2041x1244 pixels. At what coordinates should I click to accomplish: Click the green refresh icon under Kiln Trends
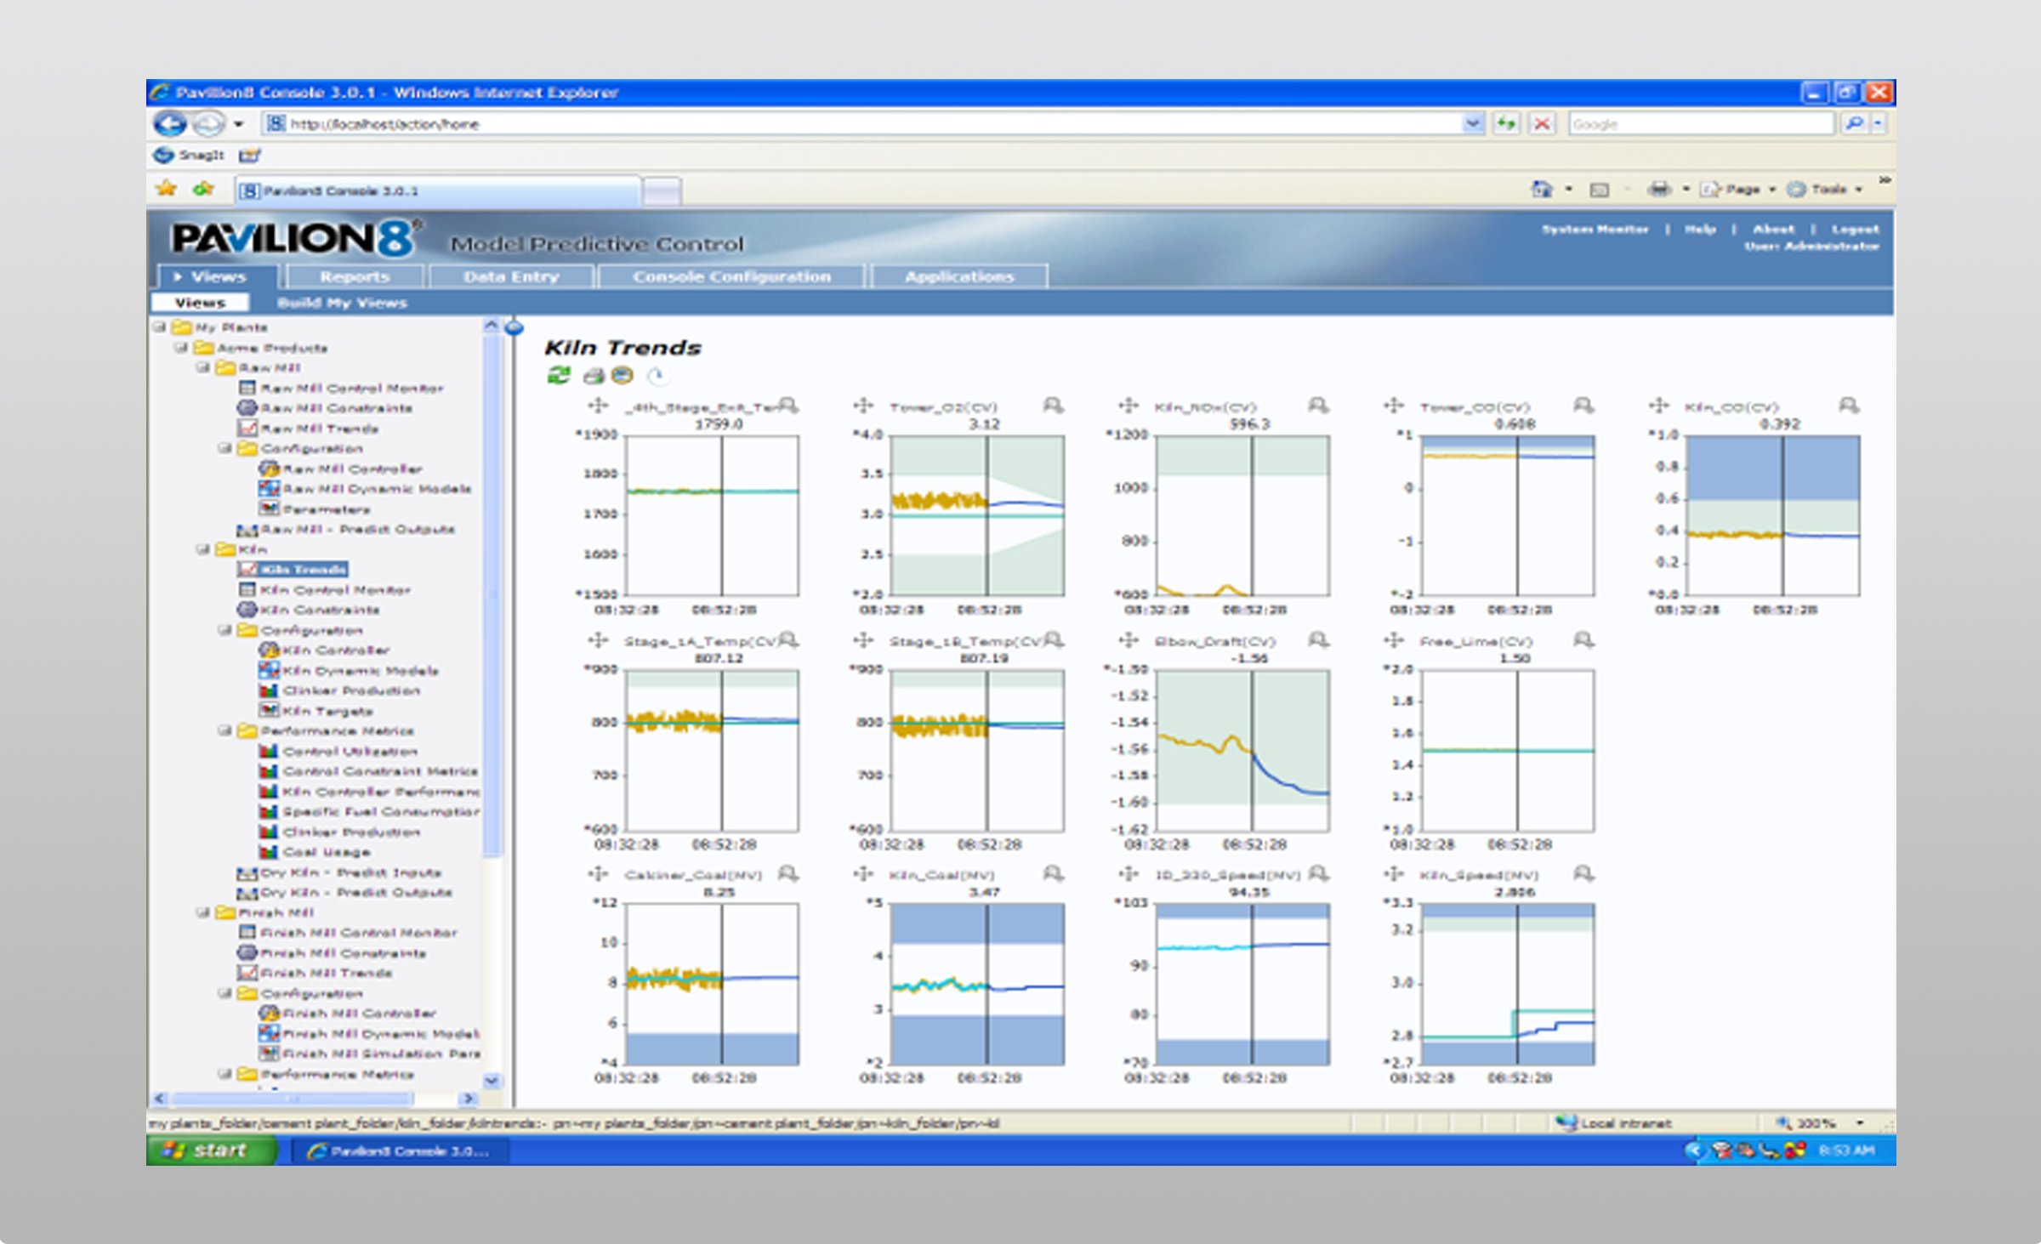click(x=559, y=375)
